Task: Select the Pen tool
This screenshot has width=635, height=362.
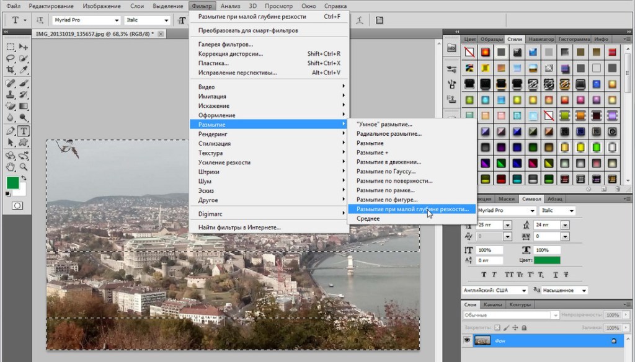Action: (11, 131)
